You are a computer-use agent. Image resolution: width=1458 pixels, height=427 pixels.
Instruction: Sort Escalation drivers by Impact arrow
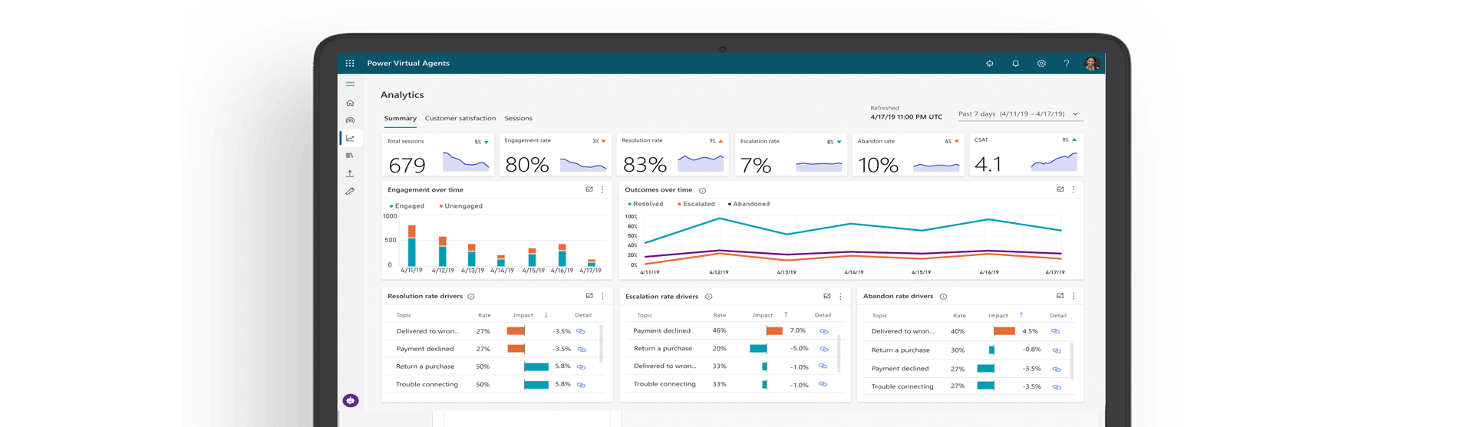click(786, 315)
